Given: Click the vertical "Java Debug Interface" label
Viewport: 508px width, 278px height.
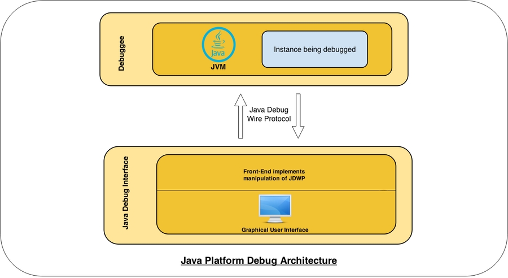Looking at the screenshot, I should (x=126, y=193).
